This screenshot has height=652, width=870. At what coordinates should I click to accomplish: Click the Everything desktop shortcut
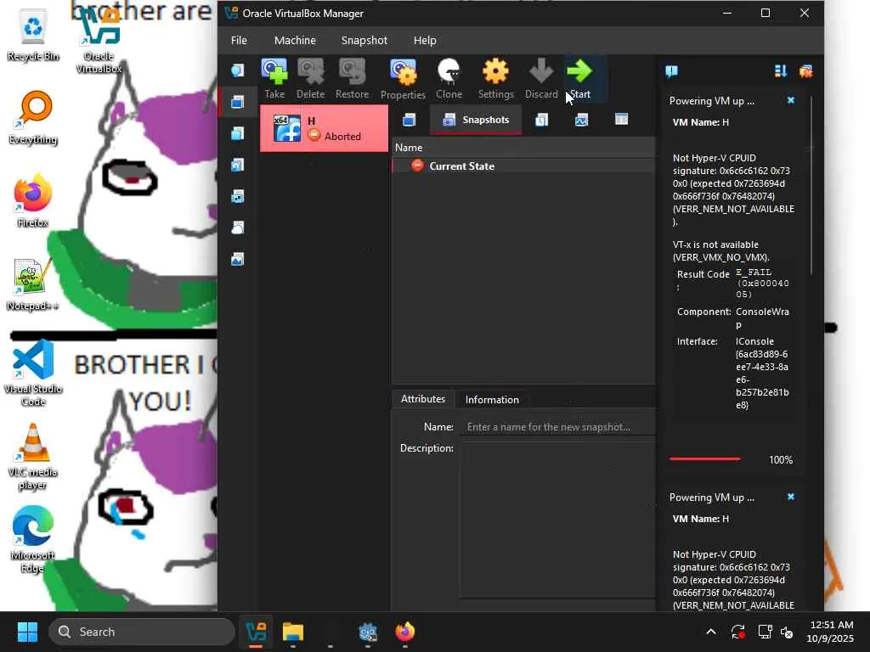point(33,117)
